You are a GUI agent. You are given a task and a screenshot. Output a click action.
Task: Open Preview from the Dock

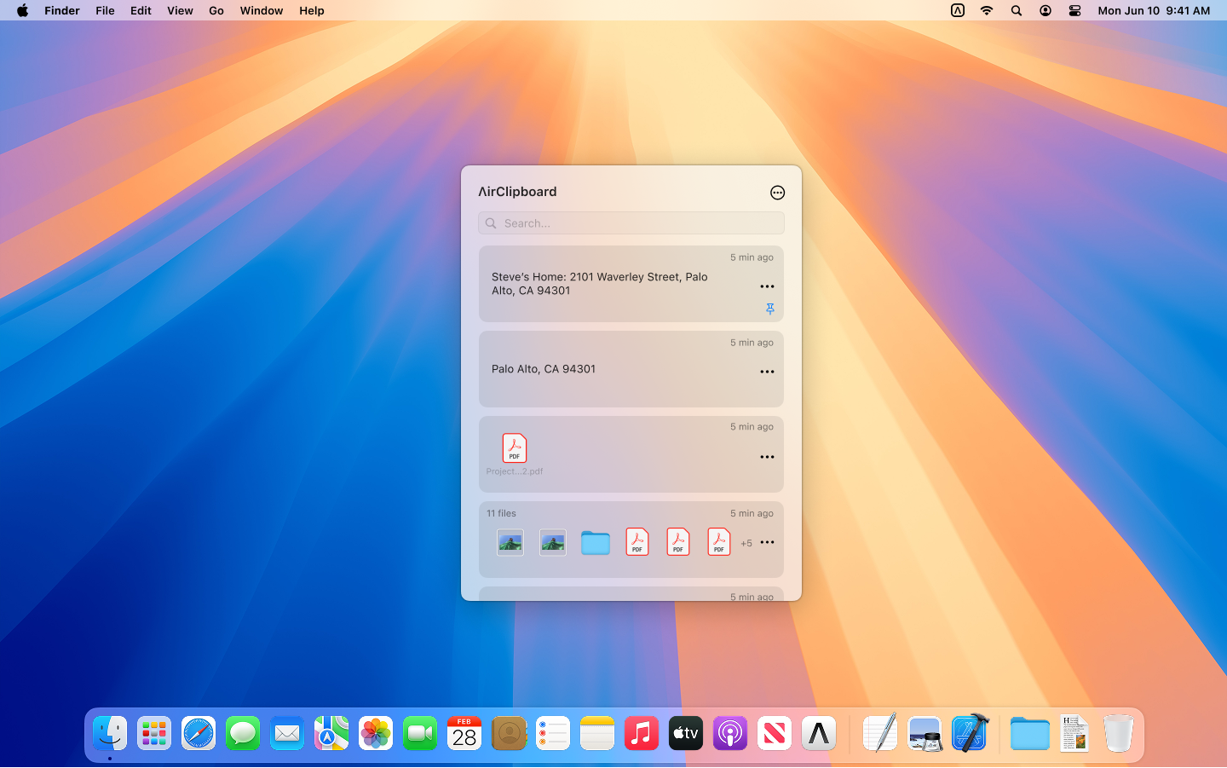click(925, 733)
